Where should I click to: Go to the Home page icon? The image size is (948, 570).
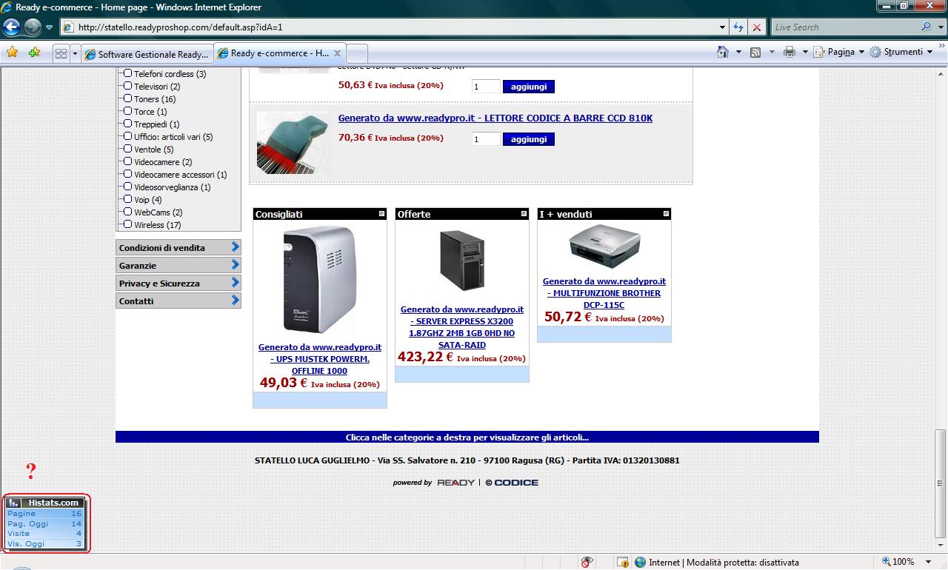(723, 52)
